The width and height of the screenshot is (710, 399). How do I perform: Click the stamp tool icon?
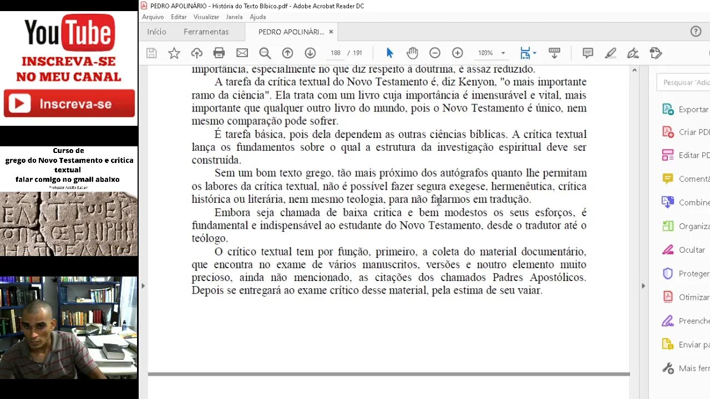[x=656, y=53]
